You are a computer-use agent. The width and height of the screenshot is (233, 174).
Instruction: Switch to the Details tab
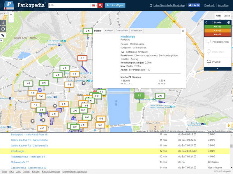[98, 31]
